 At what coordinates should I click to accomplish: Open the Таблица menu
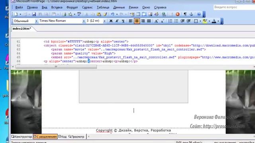click(103, 8)
